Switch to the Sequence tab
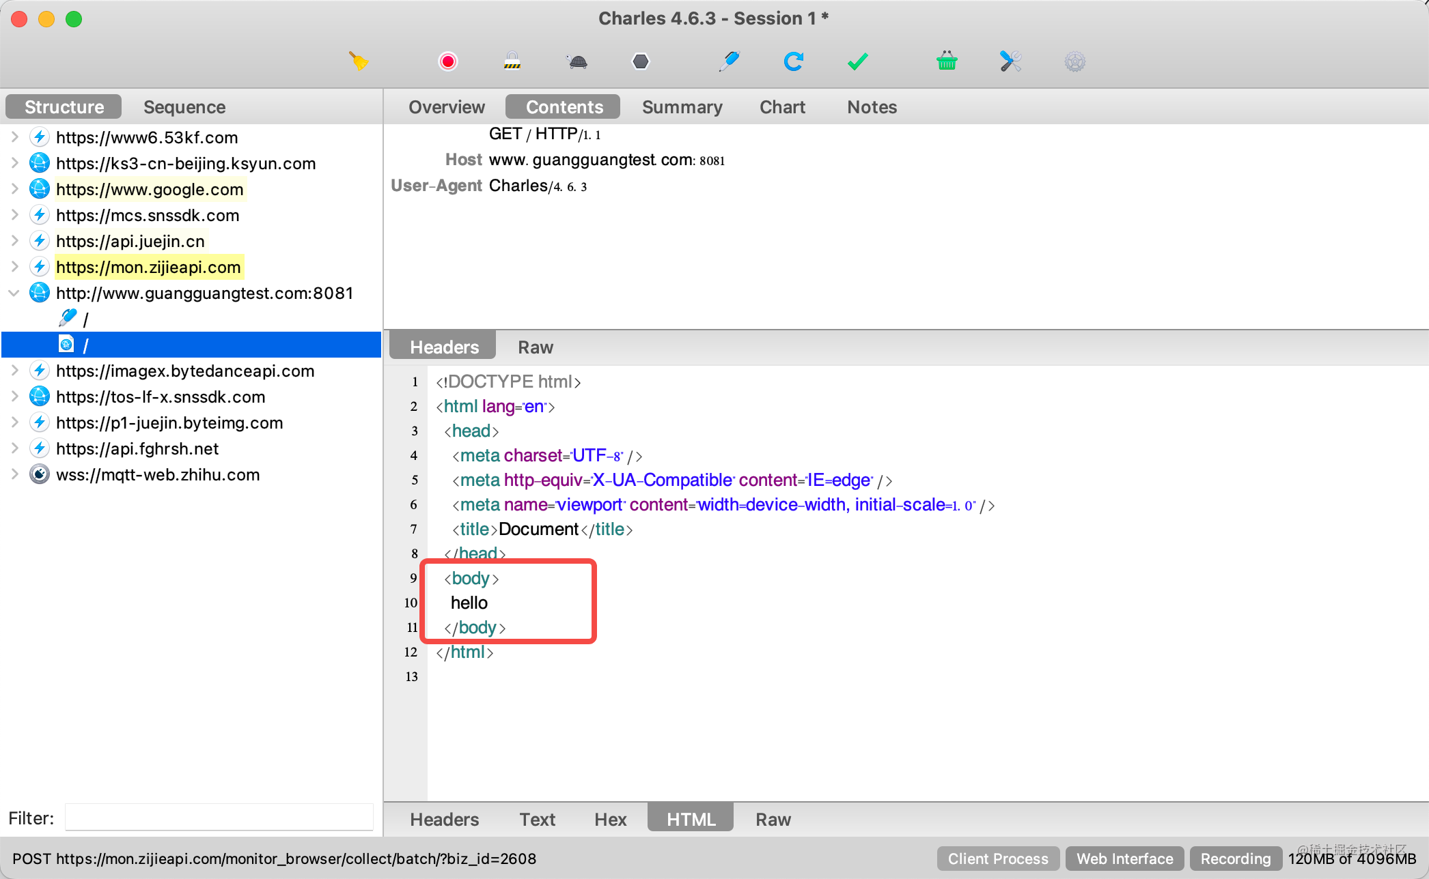This screenshot has width=1429, height=879. tap(184, 107)
